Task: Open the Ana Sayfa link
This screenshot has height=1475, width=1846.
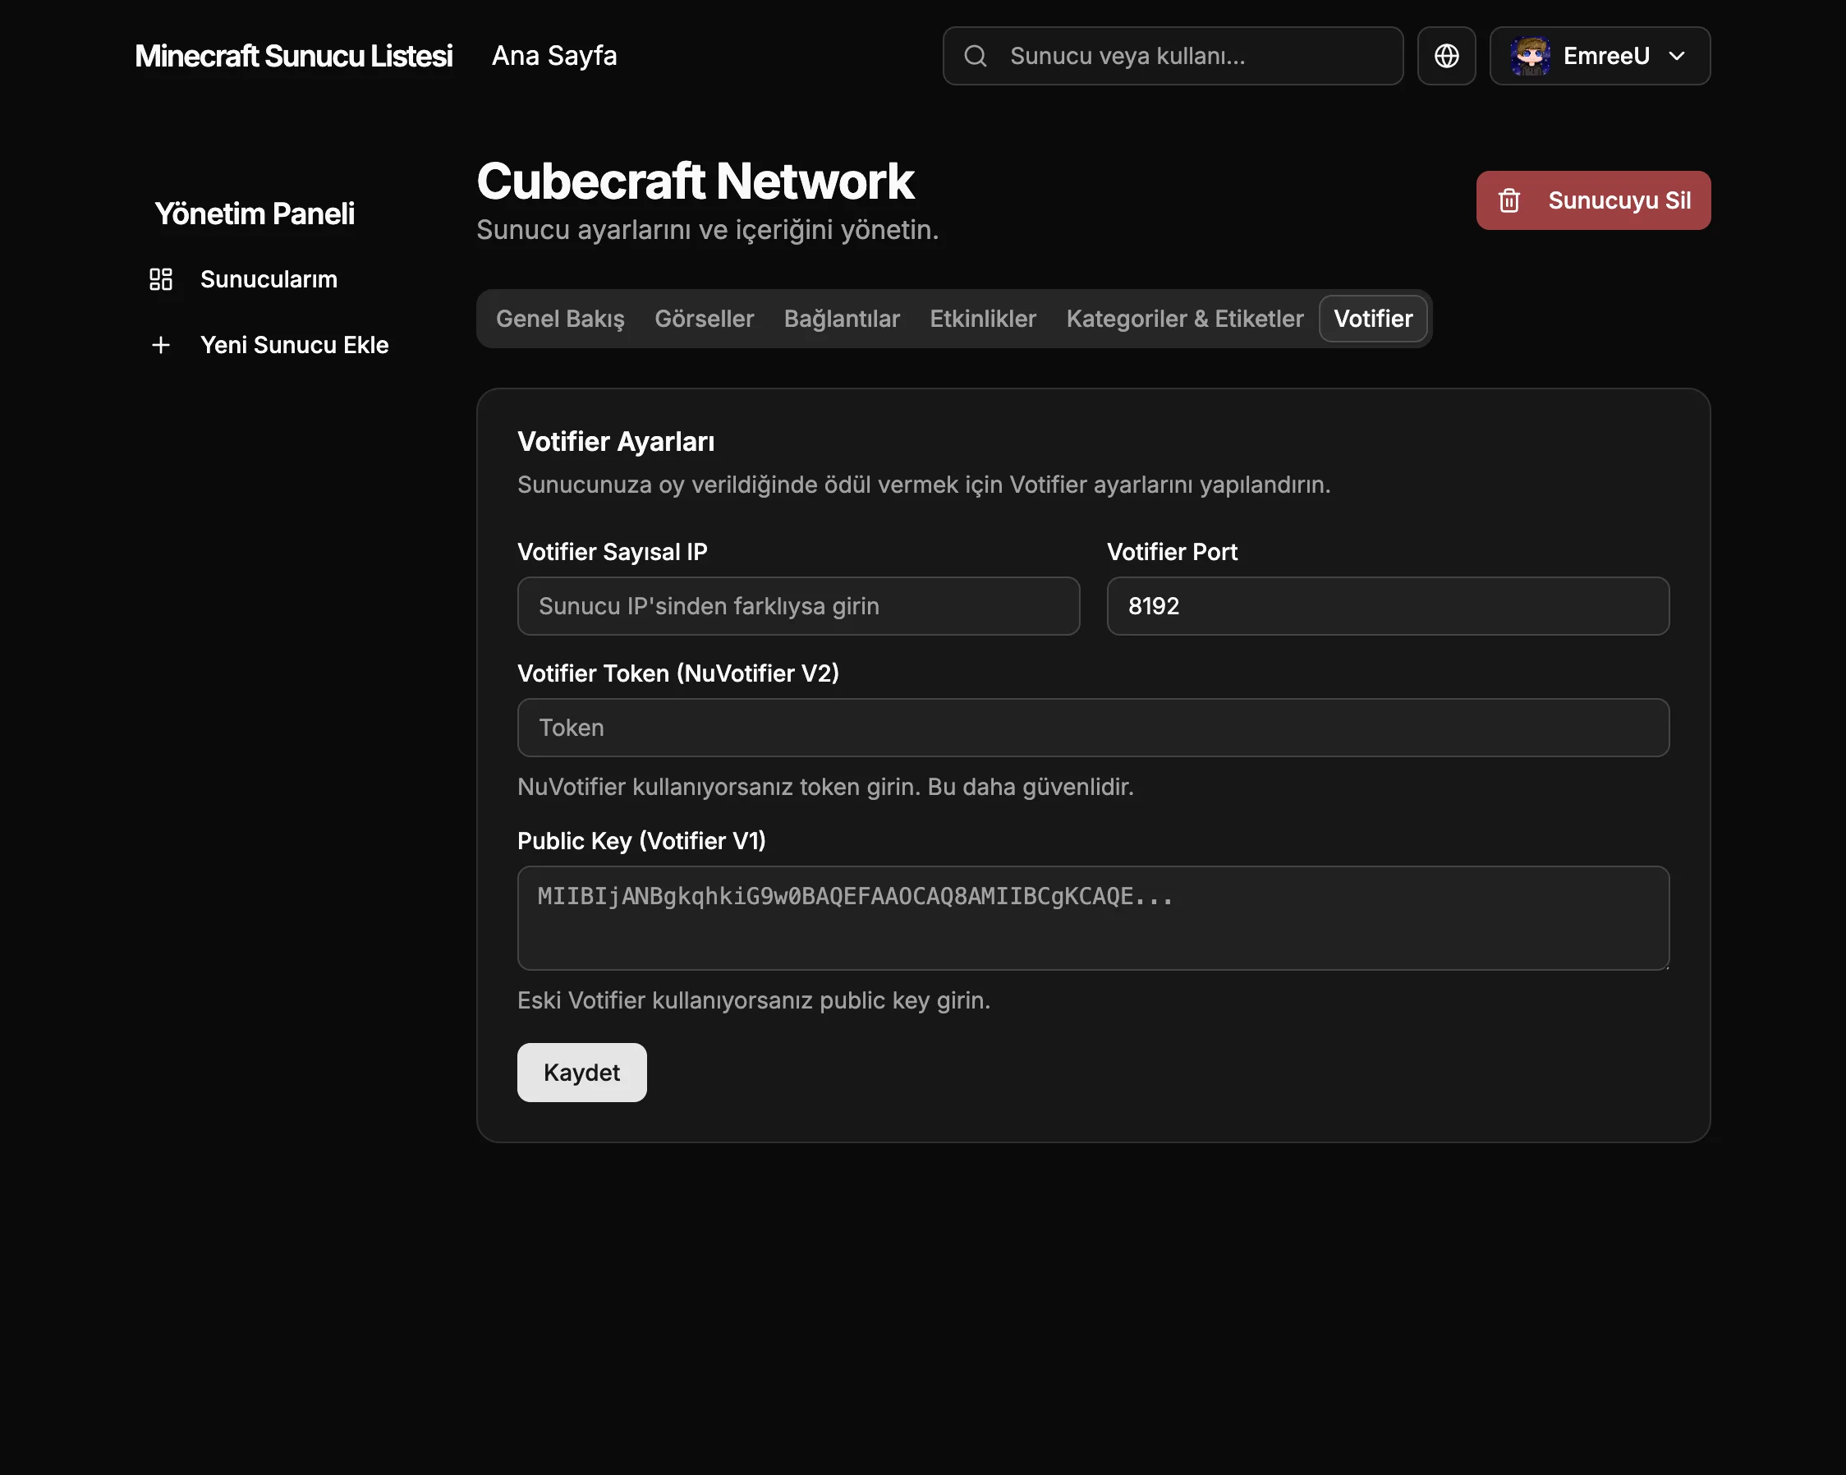Action: click(554, 56)
